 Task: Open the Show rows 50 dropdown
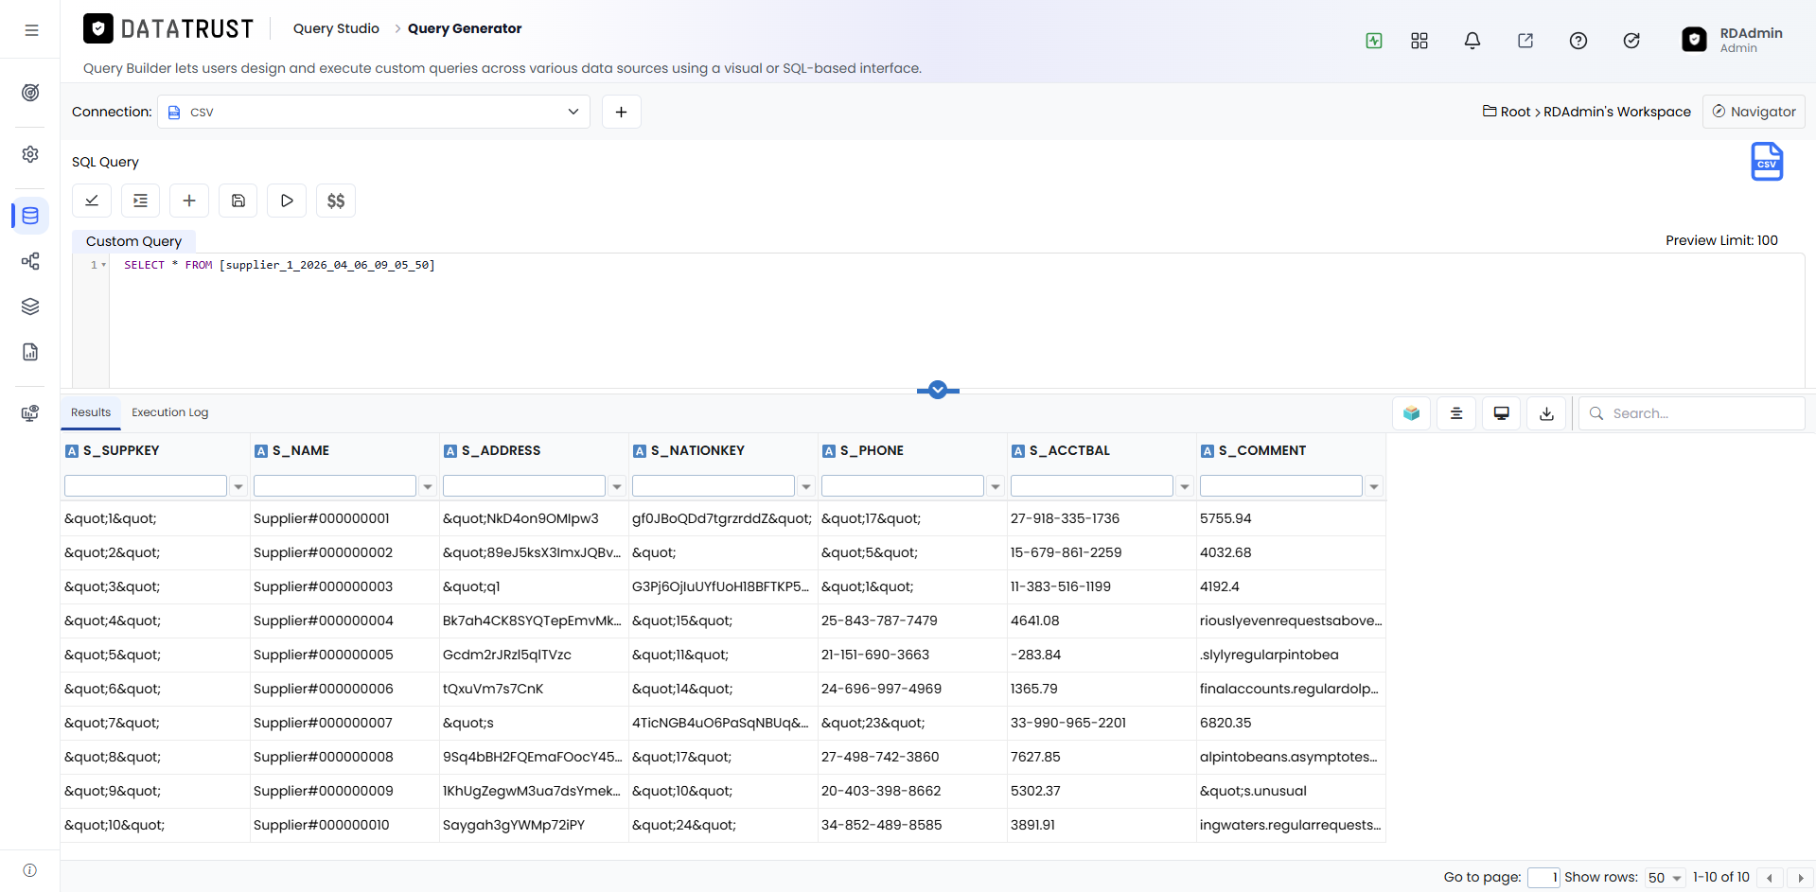point(1666,878)
